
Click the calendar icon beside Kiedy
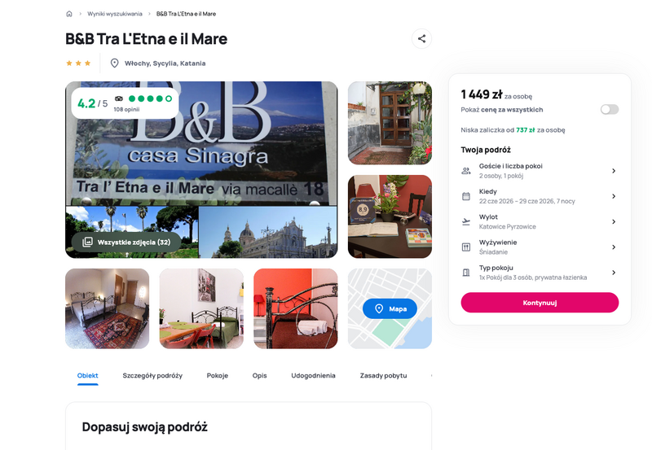[466, 196]
